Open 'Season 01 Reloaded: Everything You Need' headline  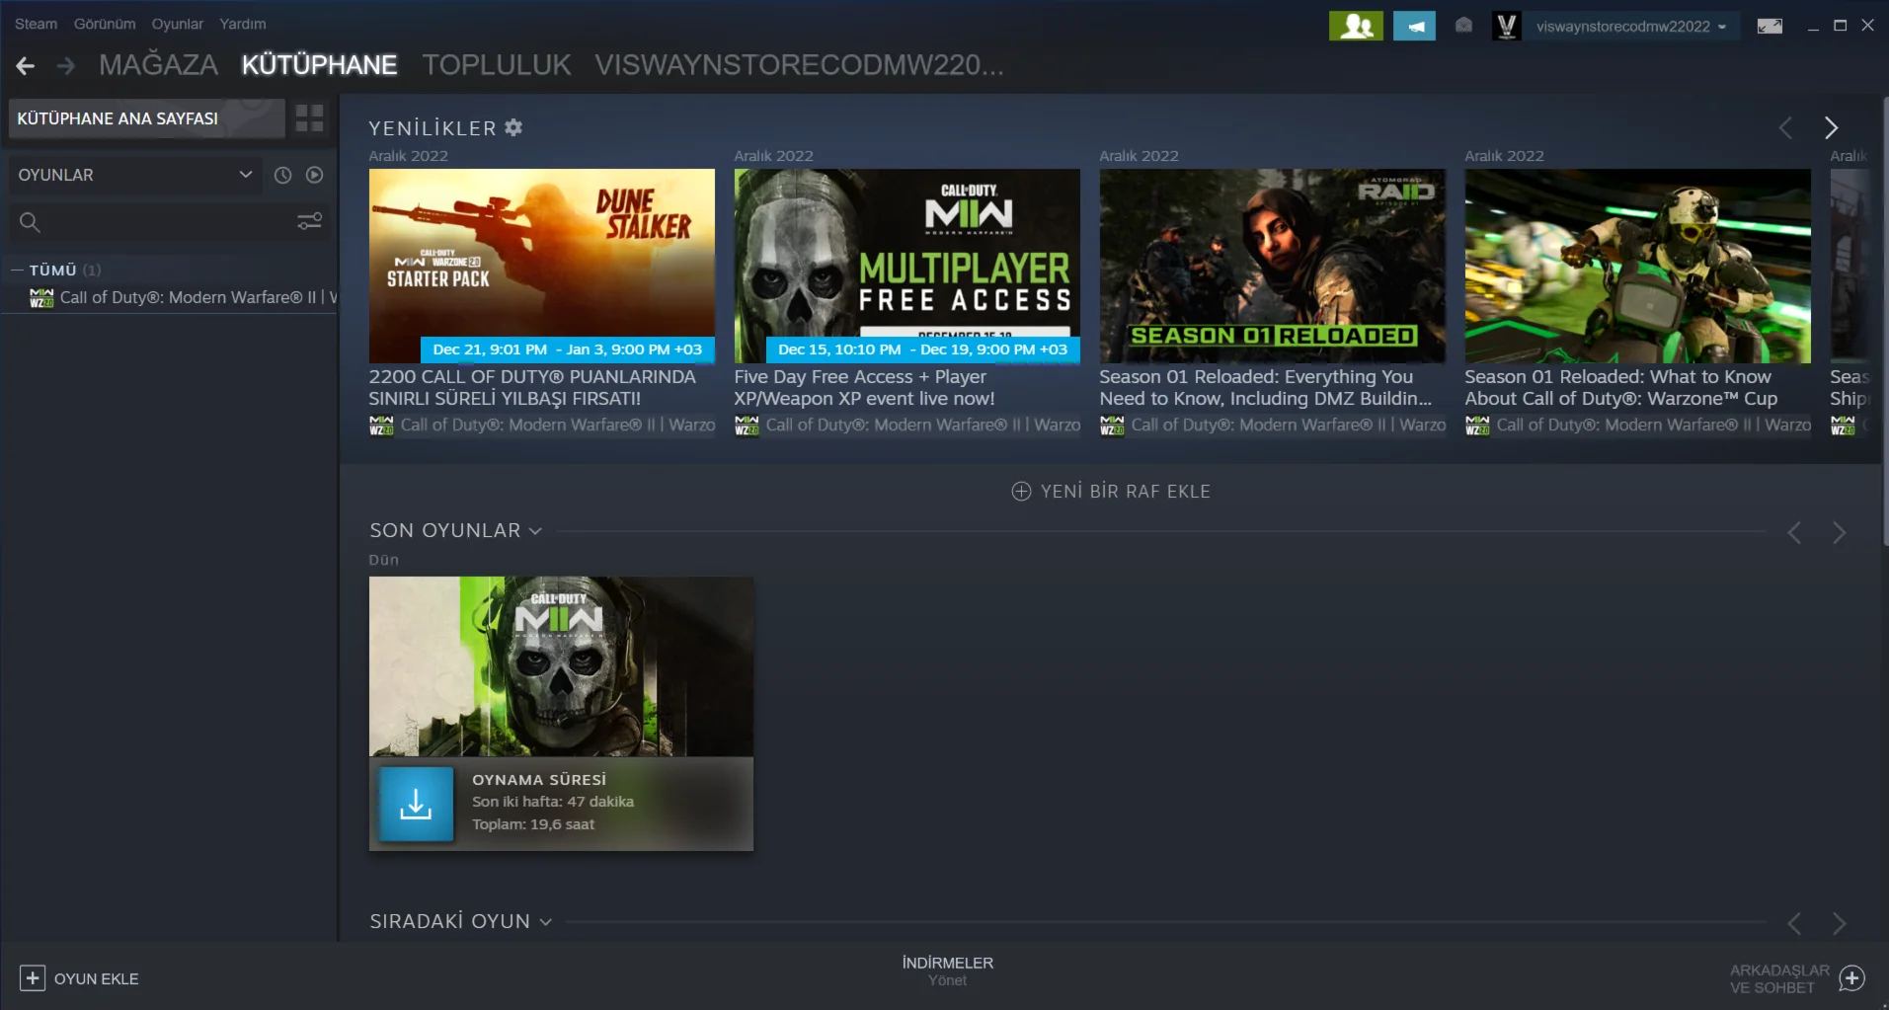[1266, 387]
